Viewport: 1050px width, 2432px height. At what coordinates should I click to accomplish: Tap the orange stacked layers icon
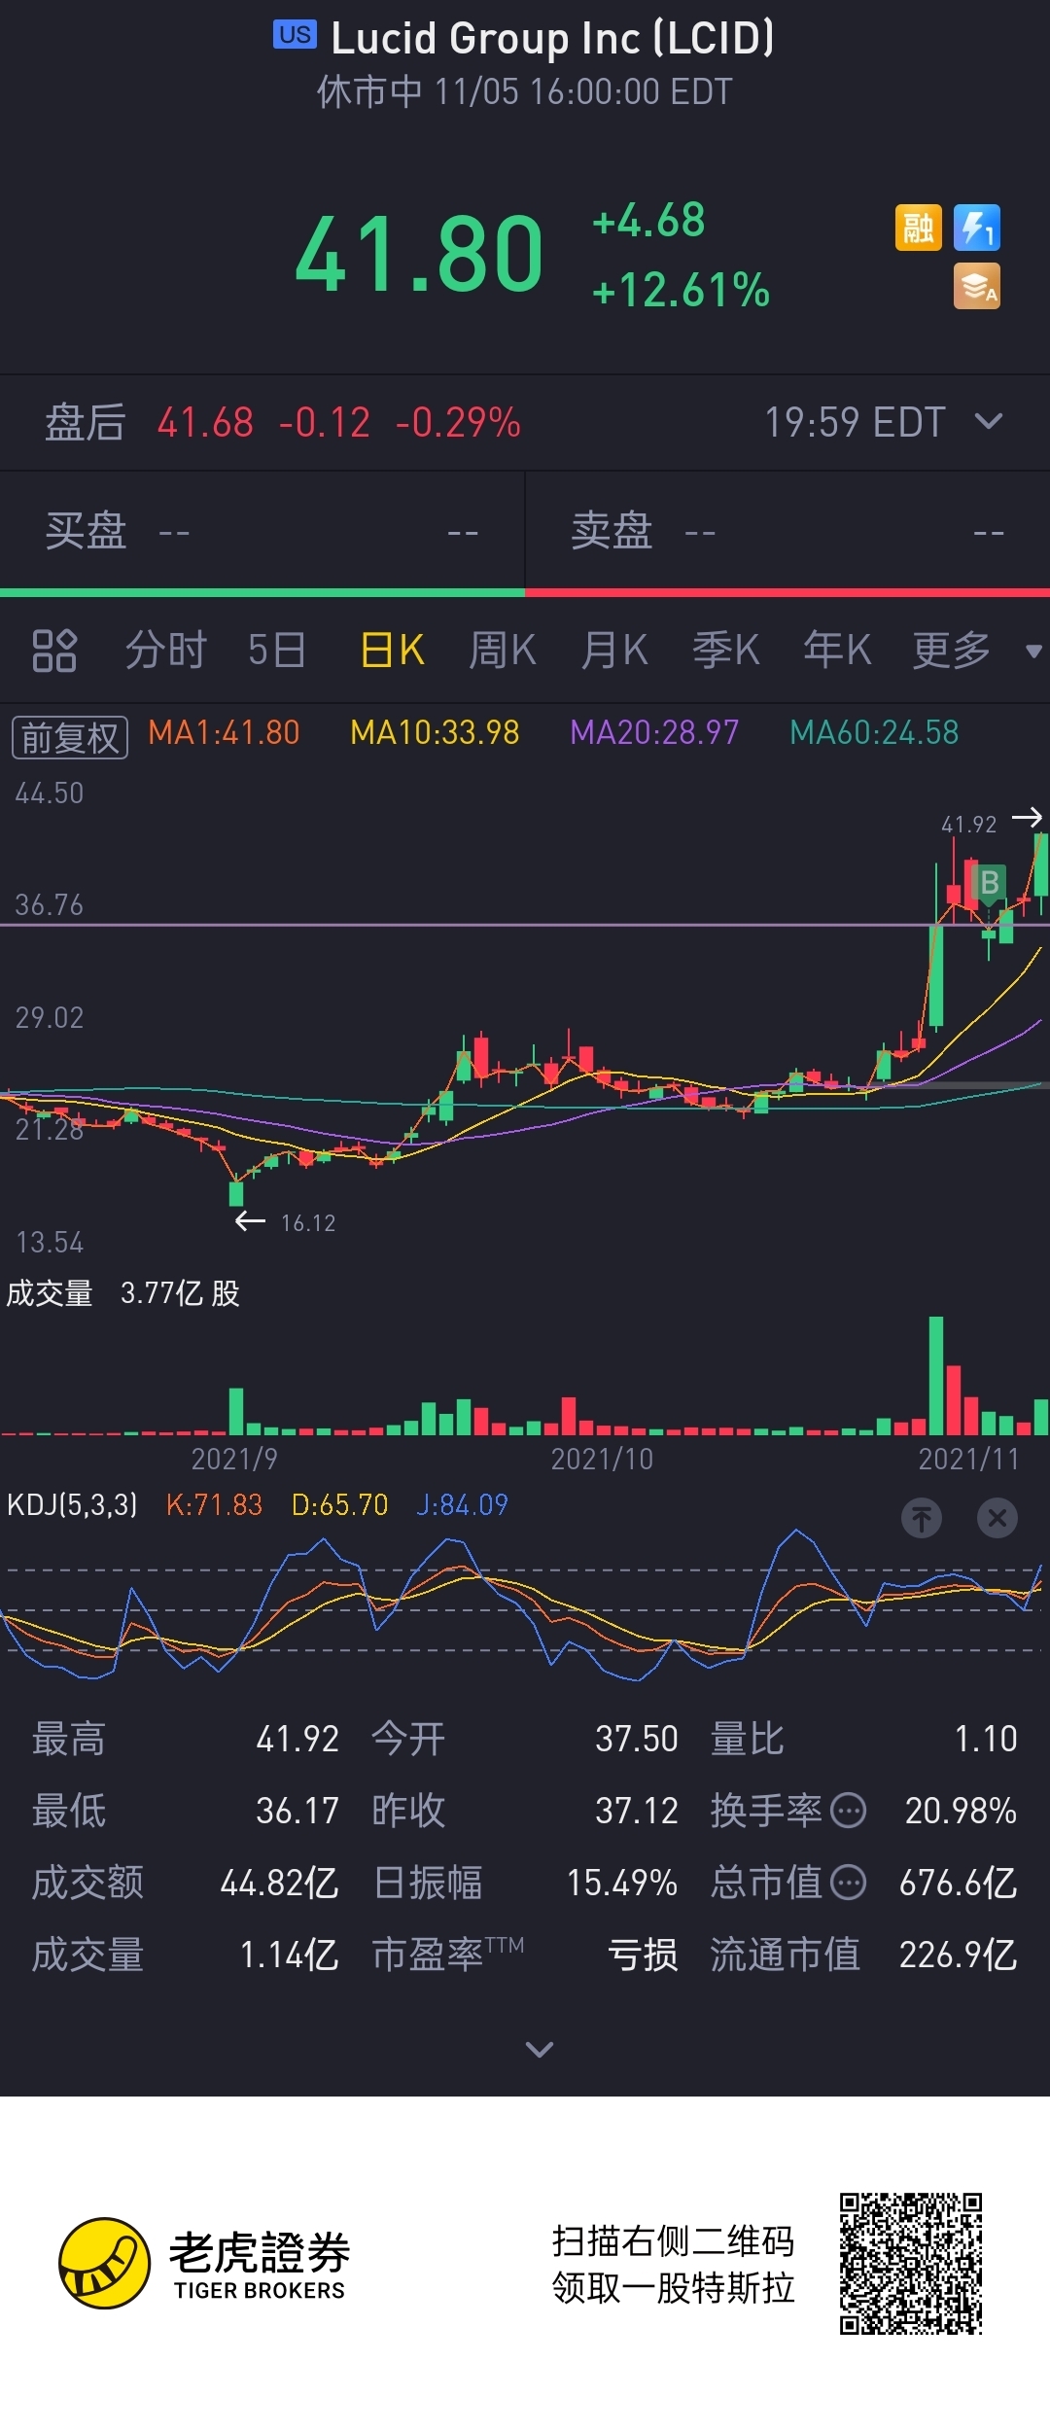pos(977,287)
